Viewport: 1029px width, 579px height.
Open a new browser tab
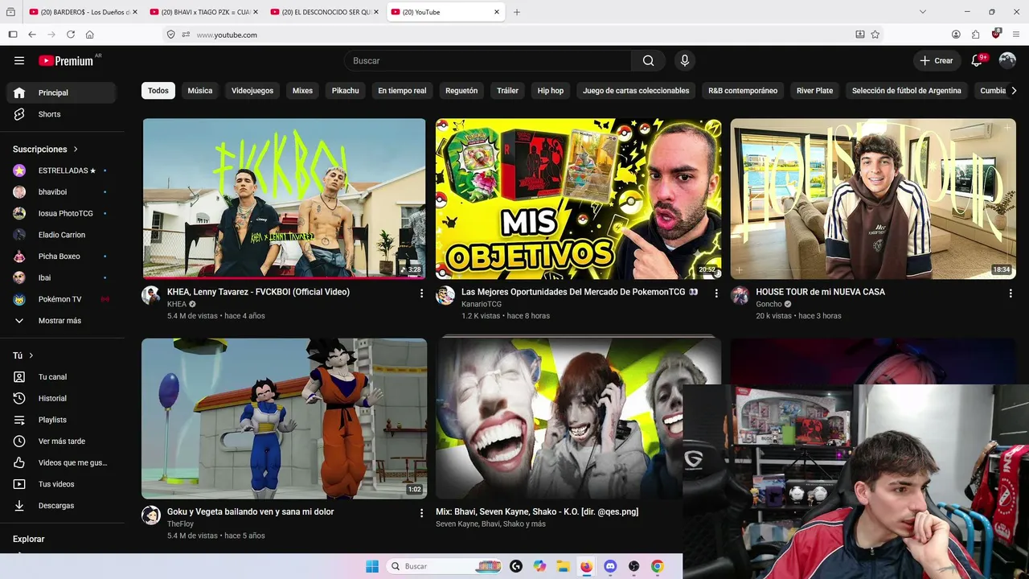pyautogui.click(x=517, y=12)
